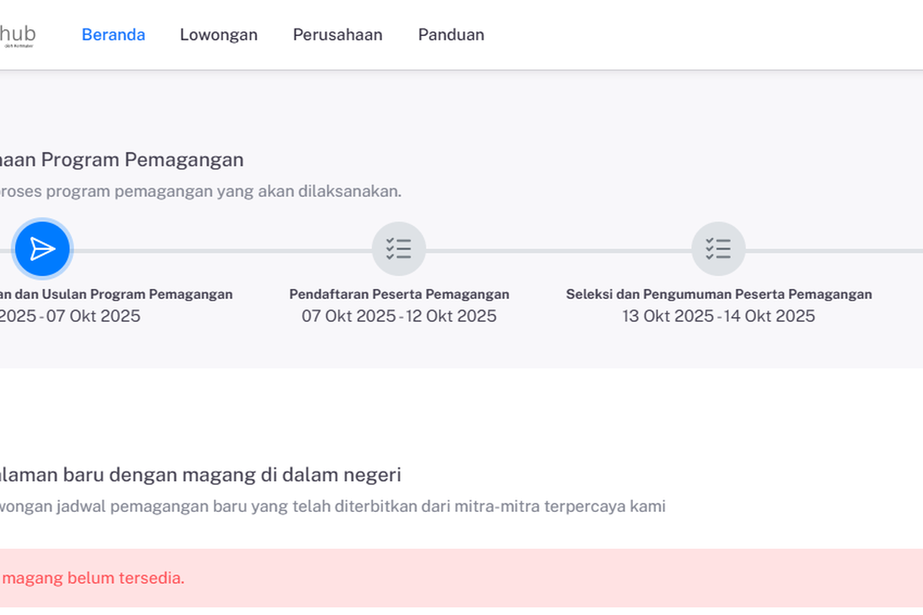Image resolution: width=923 pixels, height=615 pixels.
Task: Click the Pendaftaran Peserta Pemagangan checklist icon
Action: coord(399,248)
